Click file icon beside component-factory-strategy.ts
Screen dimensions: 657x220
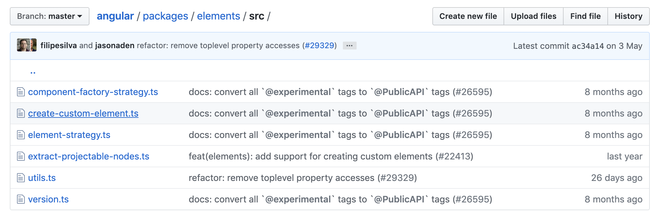click(21, 92)
